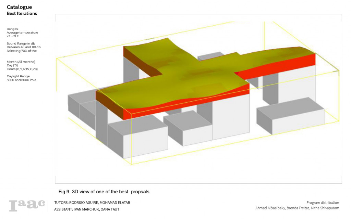This screenshot has height=219, width=351.
Task: Click the Daylight Range label
Action: click(x=19, y=76)
